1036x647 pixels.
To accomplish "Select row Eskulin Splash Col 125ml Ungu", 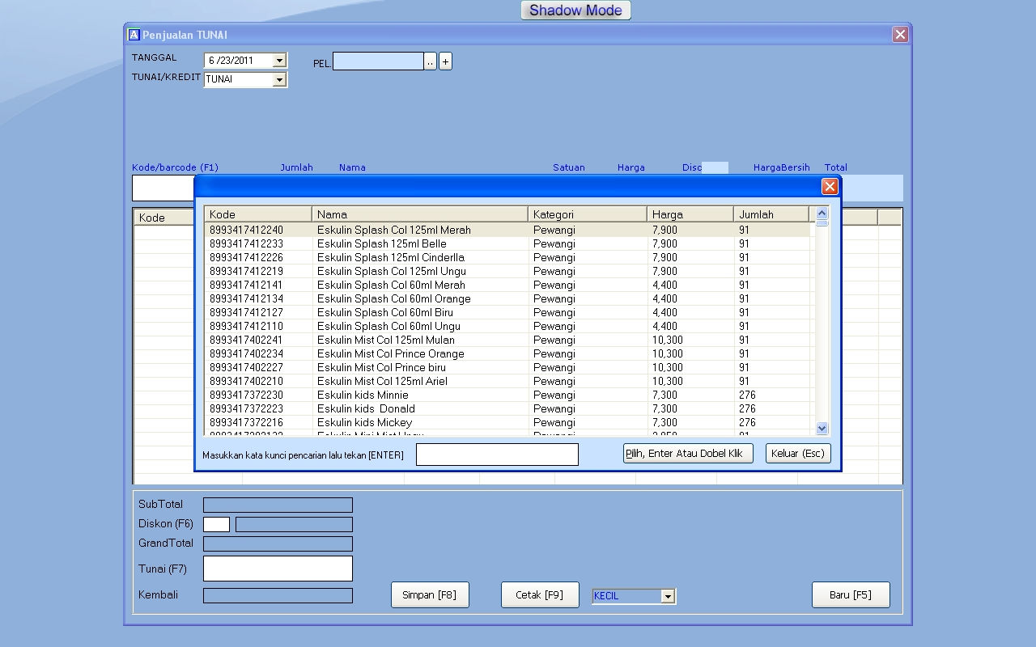I will [x=507, y=271].
